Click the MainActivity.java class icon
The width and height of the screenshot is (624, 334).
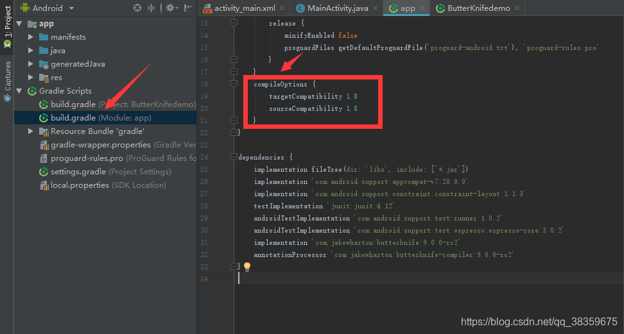click(x=301, y=8)
